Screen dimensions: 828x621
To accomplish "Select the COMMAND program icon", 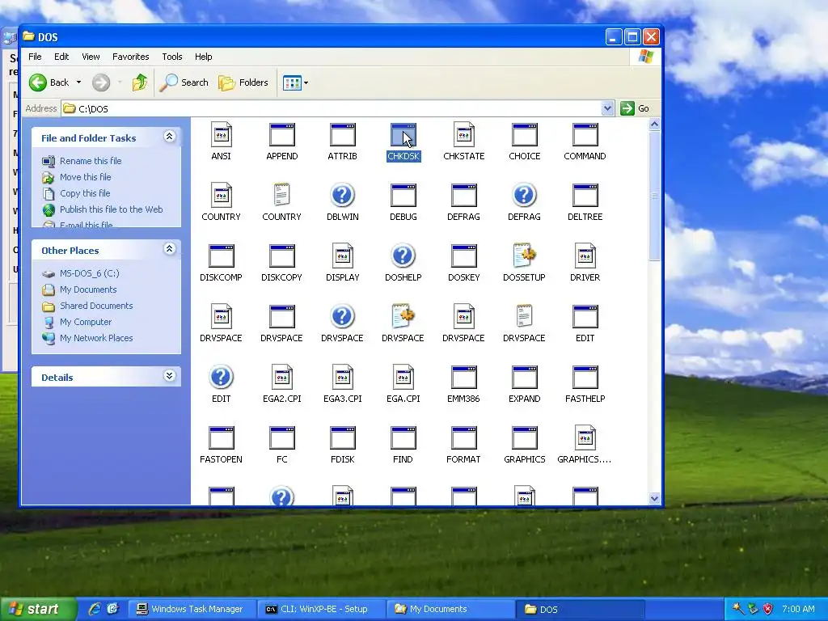I will (x=585, y=135).
